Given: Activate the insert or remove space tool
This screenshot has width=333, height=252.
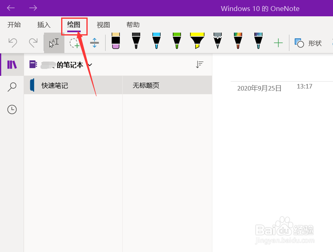Looking at the screenshot, I should [95, 43].
